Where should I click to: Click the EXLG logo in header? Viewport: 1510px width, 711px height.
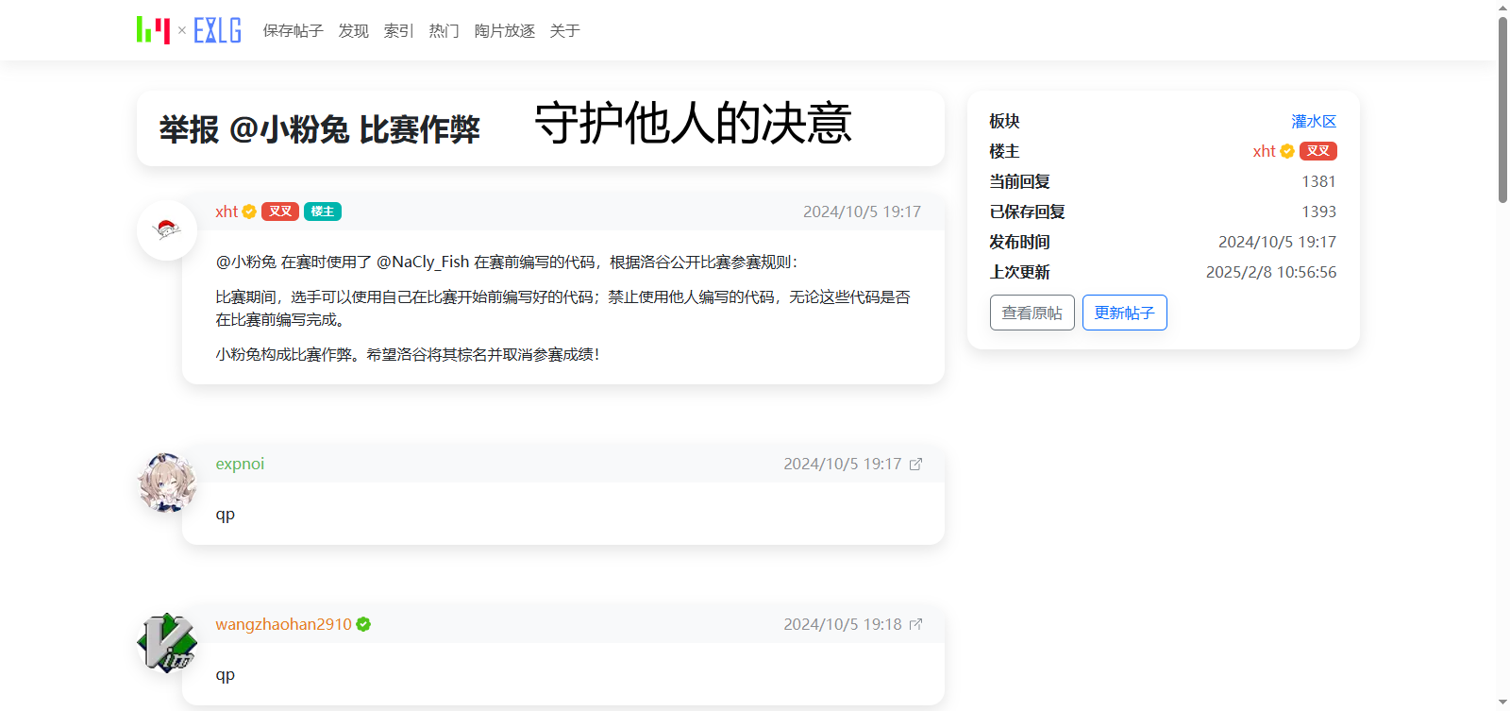pos(217,30)
